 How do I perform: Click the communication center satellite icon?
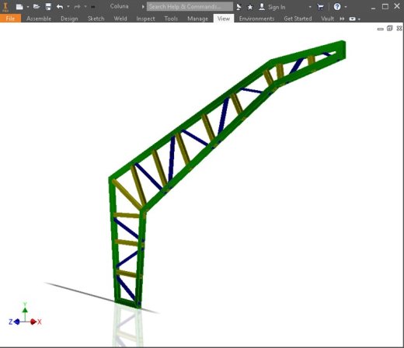click(x=239, y=7)
